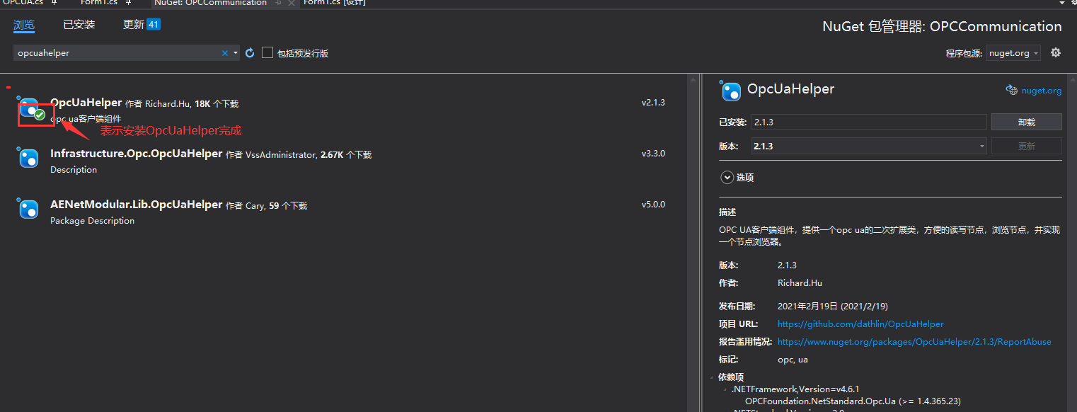Click the 已安装 2.1.3 version field
This screenshot has height=412, width=1077.
coord(869,122)
